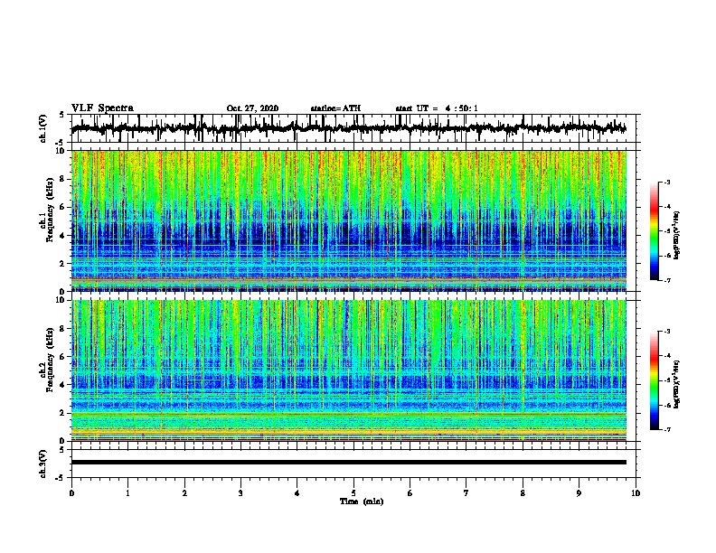This screenshot has height=553, width=716.
Task: Click the ch.2 spectrogram panel
Action: point(349,370)
